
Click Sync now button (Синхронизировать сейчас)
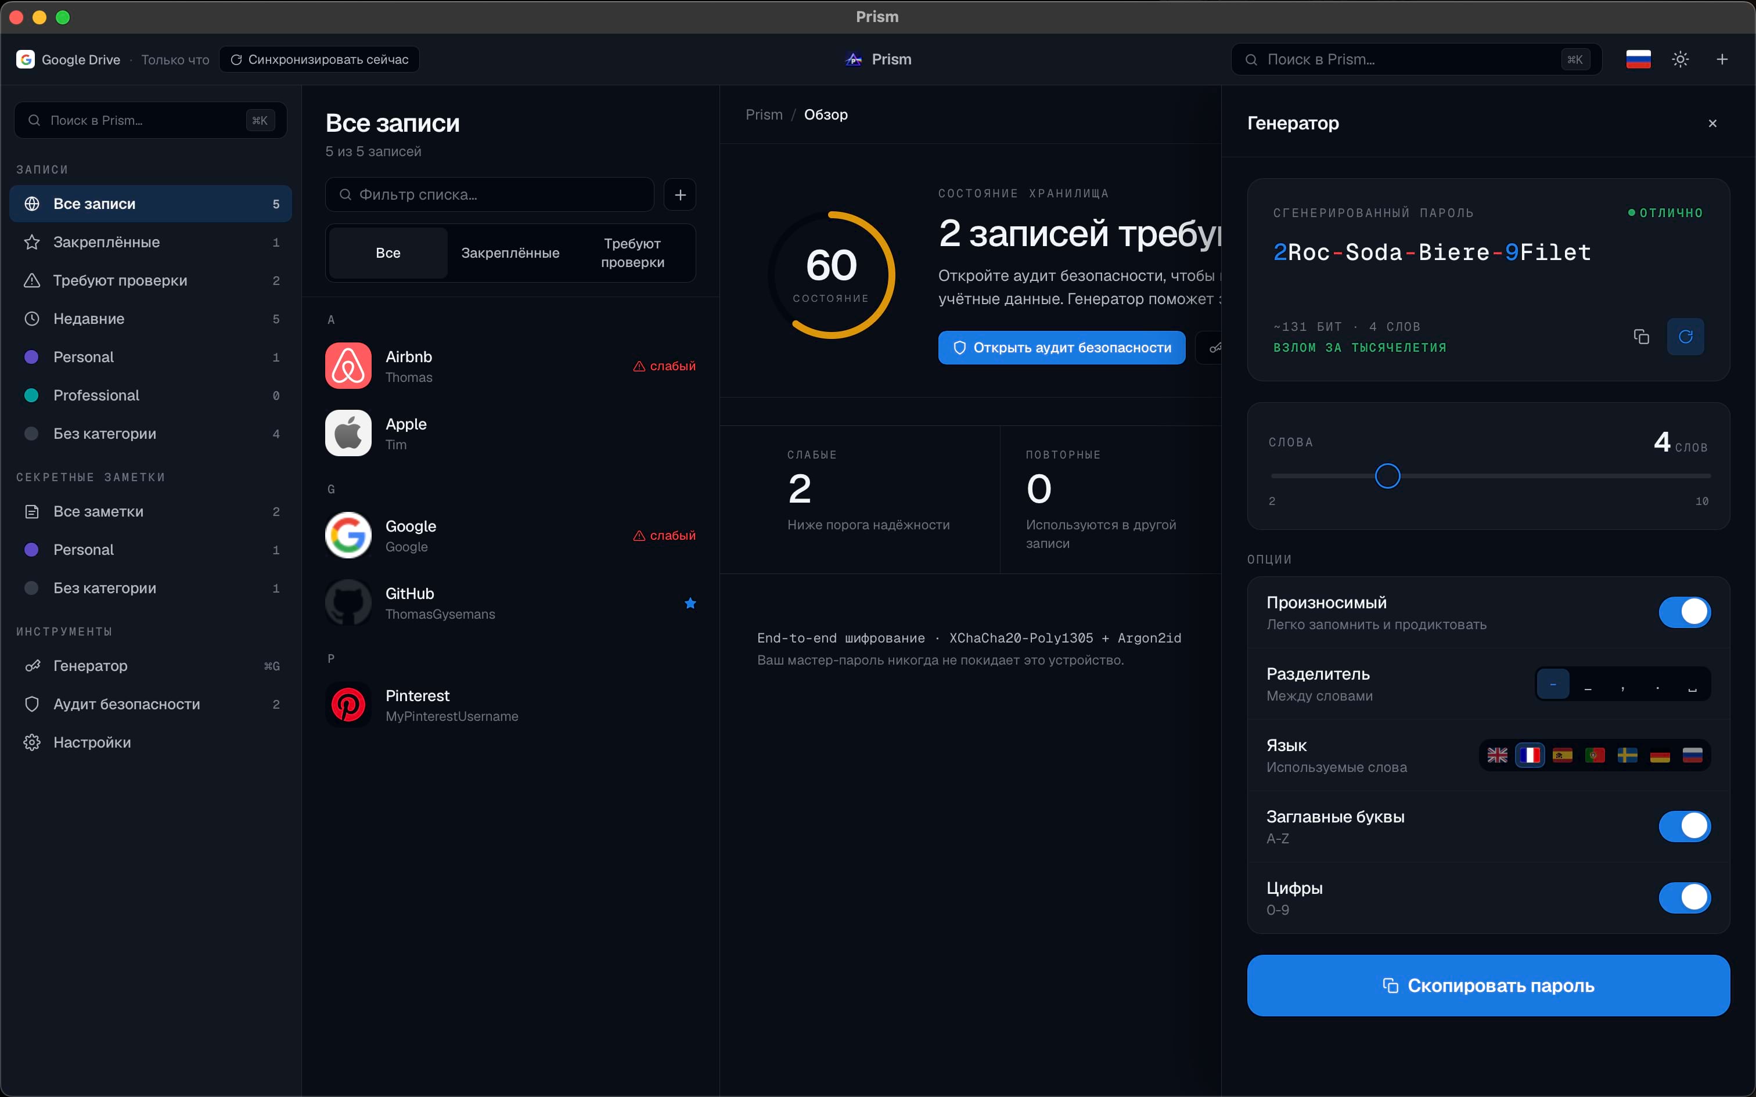tap(319, 59)
